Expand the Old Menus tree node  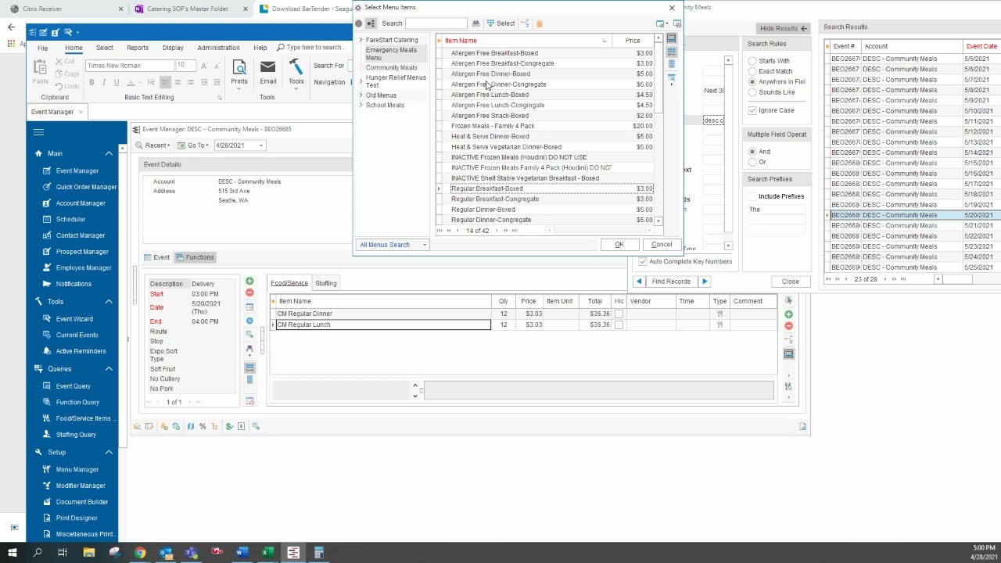tap(361, 95)
